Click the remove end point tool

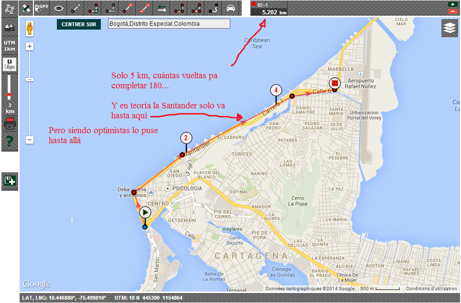pos(127,8)
